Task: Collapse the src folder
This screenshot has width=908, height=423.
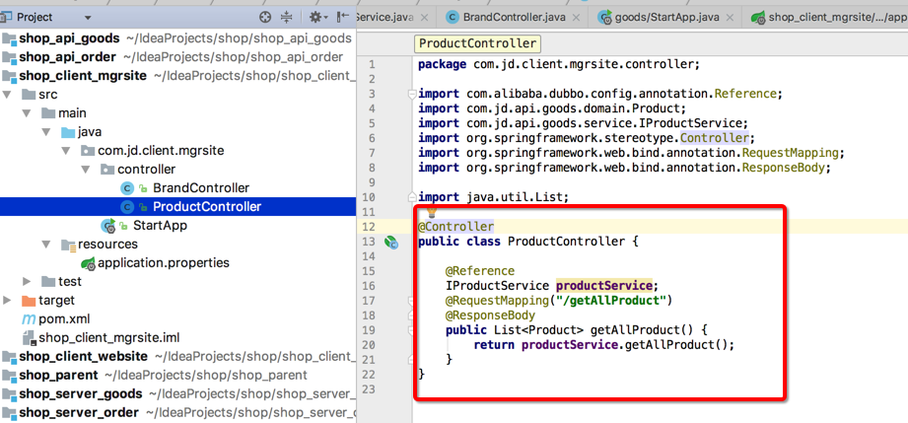Action: [8, 95]
